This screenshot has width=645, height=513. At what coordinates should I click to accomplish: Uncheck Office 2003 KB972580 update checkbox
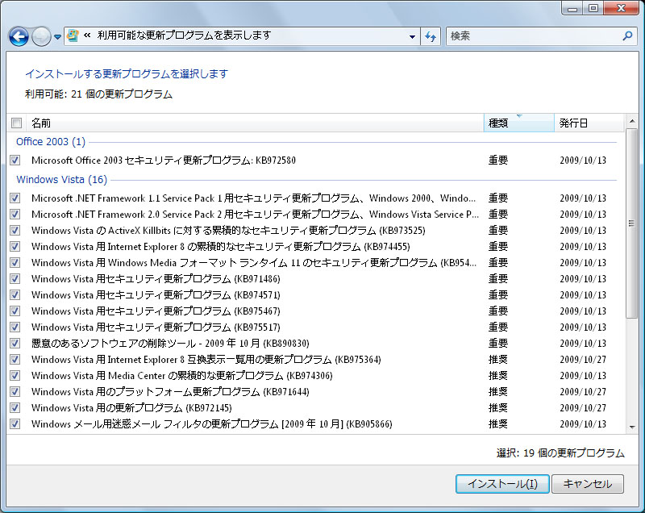pyautogui.click(x=15, y=160)
